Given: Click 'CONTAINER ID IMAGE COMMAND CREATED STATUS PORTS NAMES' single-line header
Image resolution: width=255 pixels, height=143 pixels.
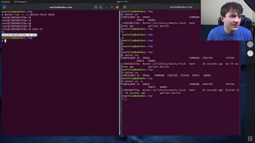Looking at the screenshot, I should point(167,75).
